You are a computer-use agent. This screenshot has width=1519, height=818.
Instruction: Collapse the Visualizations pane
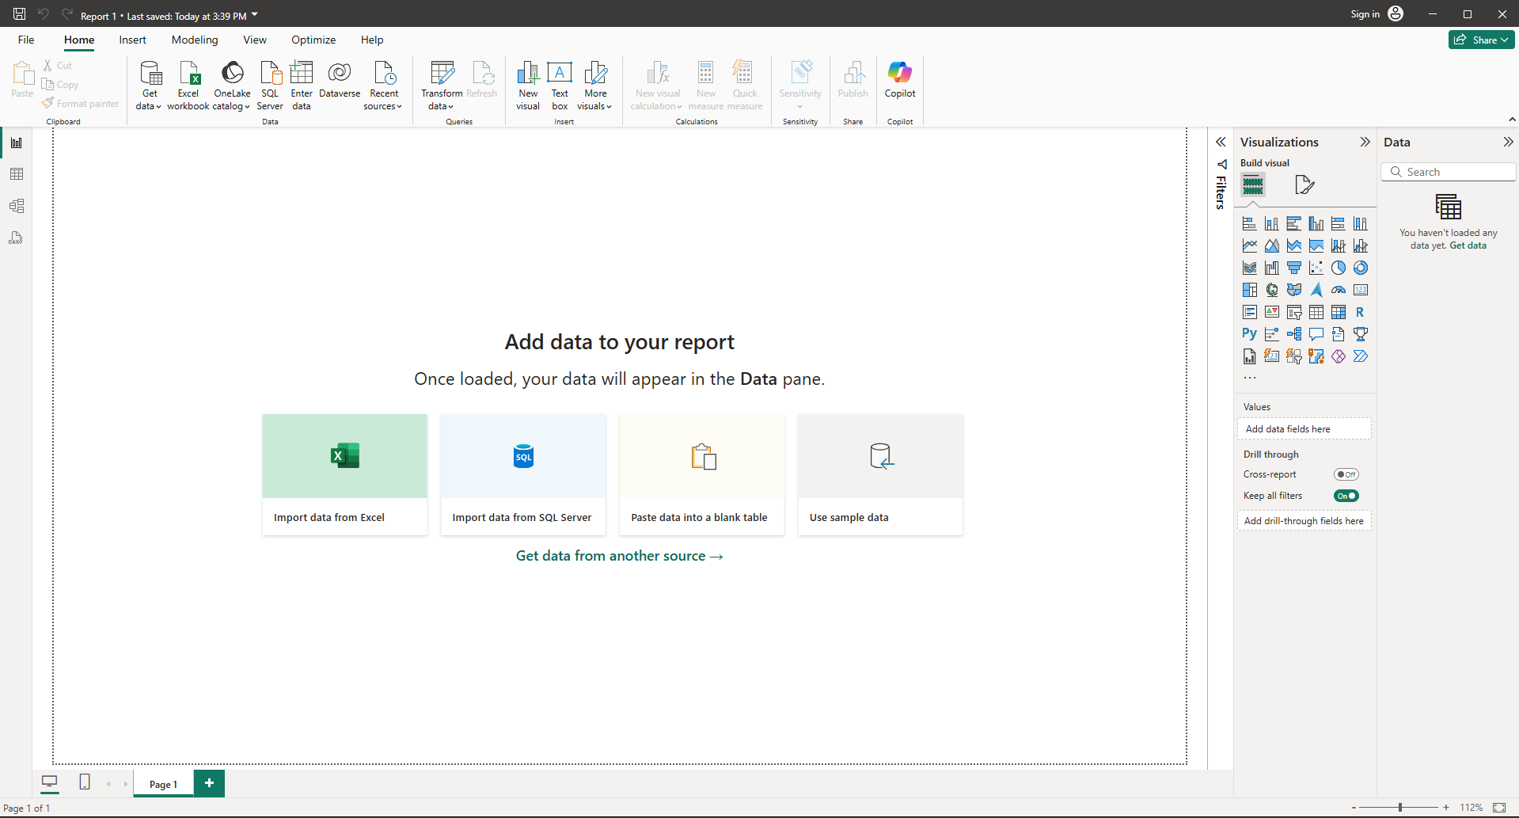pos(1365,142)
